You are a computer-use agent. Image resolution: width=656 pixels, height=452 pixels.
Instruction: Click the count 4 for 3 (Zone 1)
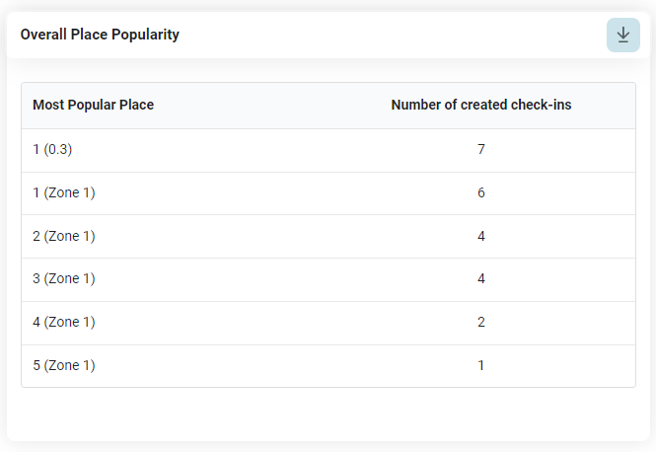tap(481, 279)
